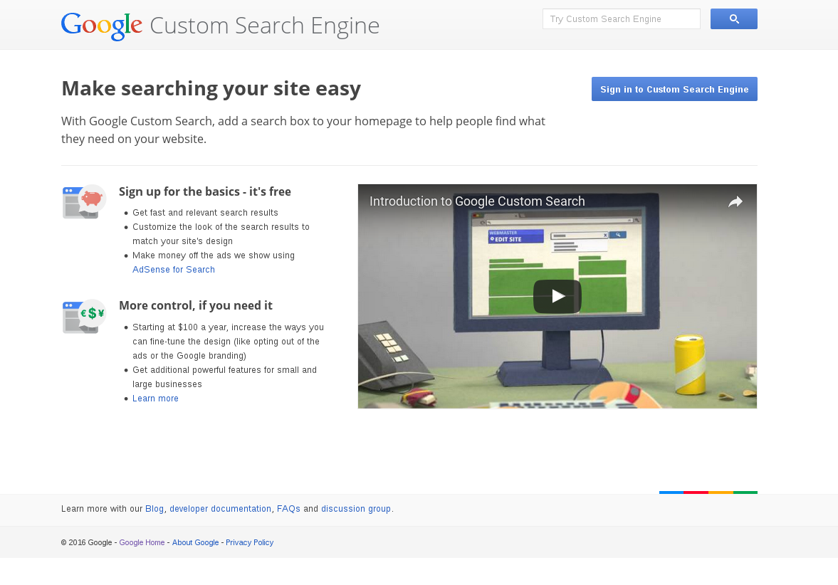The height and width of the screenshot is (585, 838).
Task: Click Sign in to Custom Search Engine
Action: coord(674,89)
